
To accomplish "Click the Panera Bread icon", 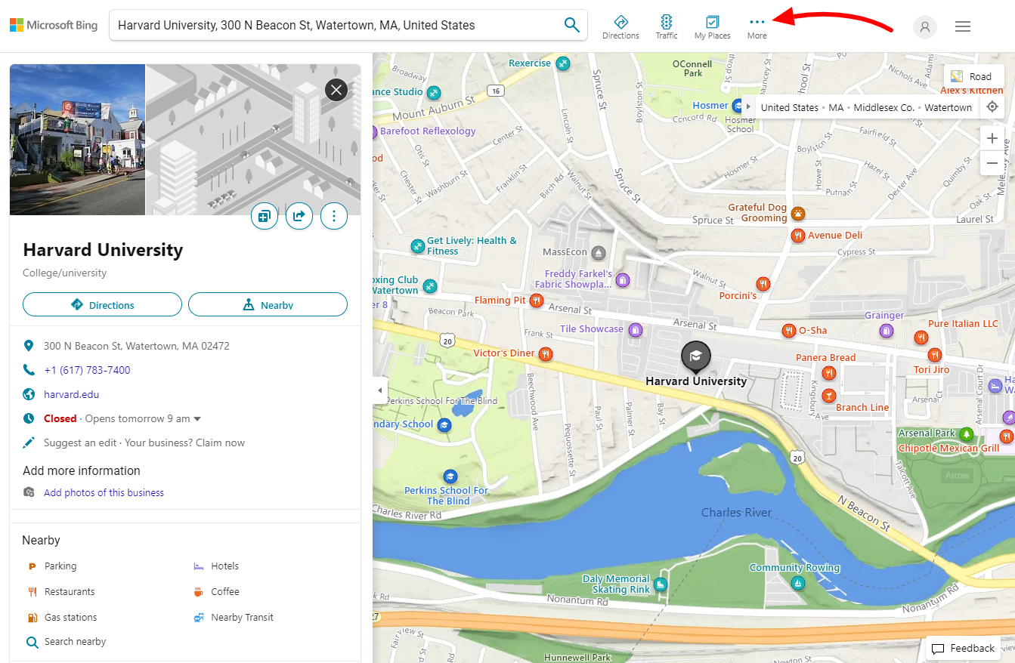I will click(x=829, y=372).
